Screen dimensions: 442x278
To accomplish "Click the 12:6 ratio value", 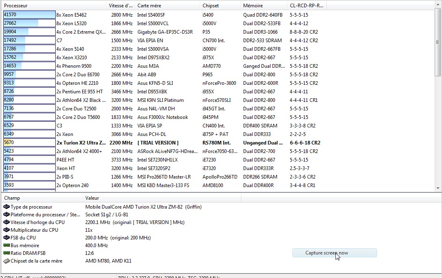I will coord(89,253).
